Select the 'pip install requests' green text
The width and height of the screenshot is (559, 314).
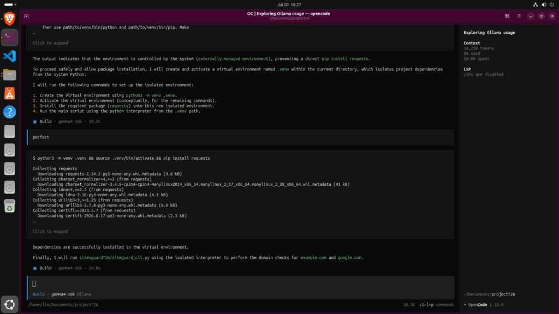coord(345,59)
